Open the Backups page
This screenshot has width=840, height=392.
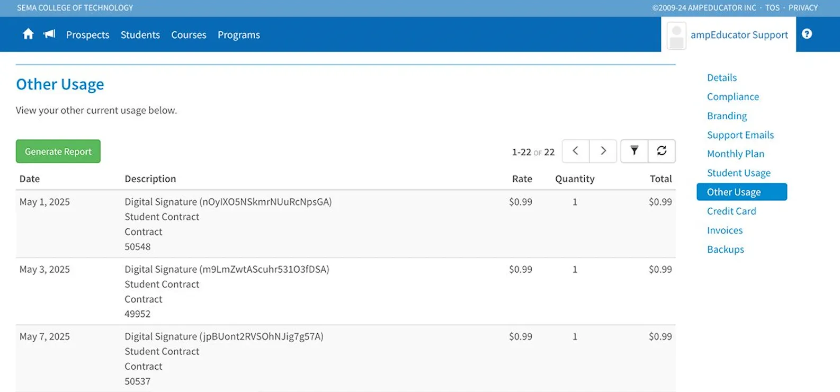coord(726,250)
